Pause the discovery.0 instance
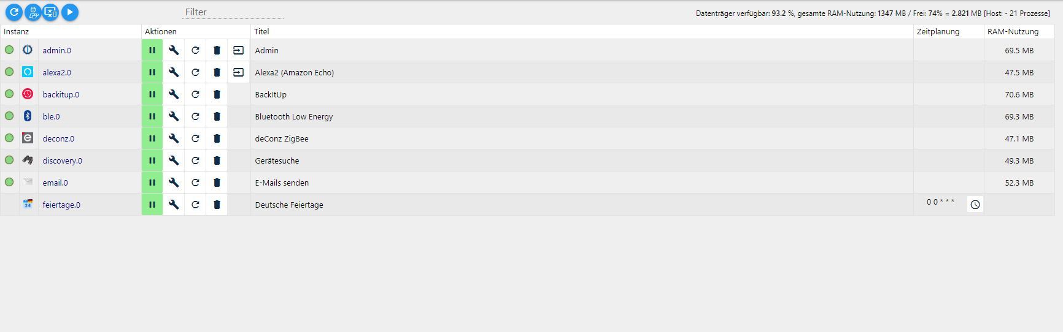 152,160
